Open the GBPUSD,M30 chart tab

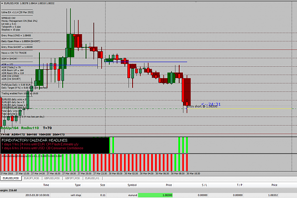coord(52,178)
